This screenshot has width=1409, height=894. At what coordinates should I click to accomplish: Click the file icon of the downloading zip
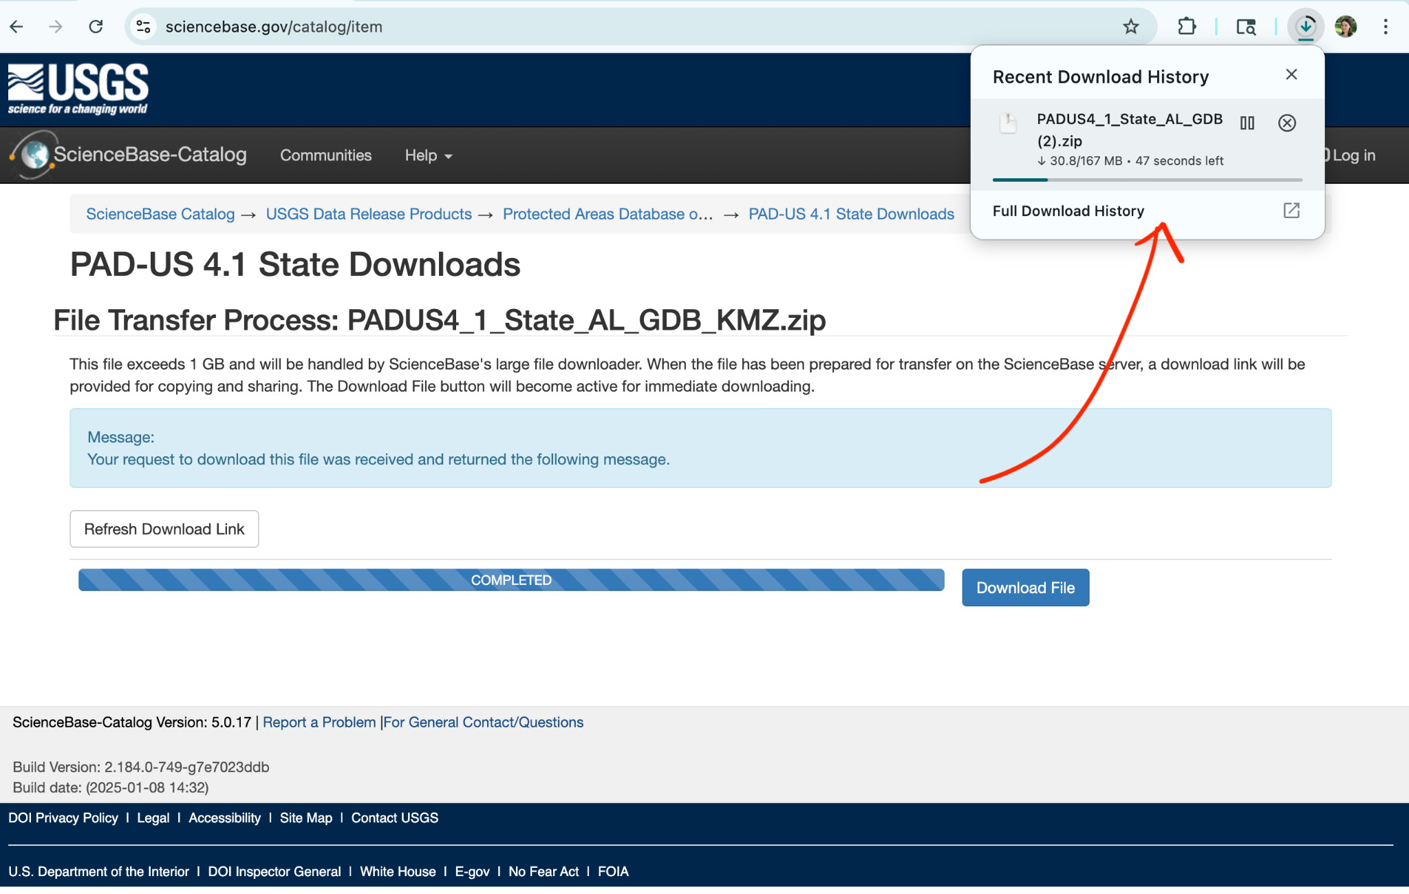click(1009, 124)
